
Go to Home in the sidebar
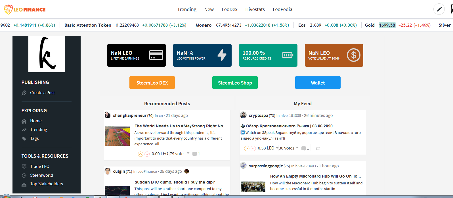tap(36, 121)
